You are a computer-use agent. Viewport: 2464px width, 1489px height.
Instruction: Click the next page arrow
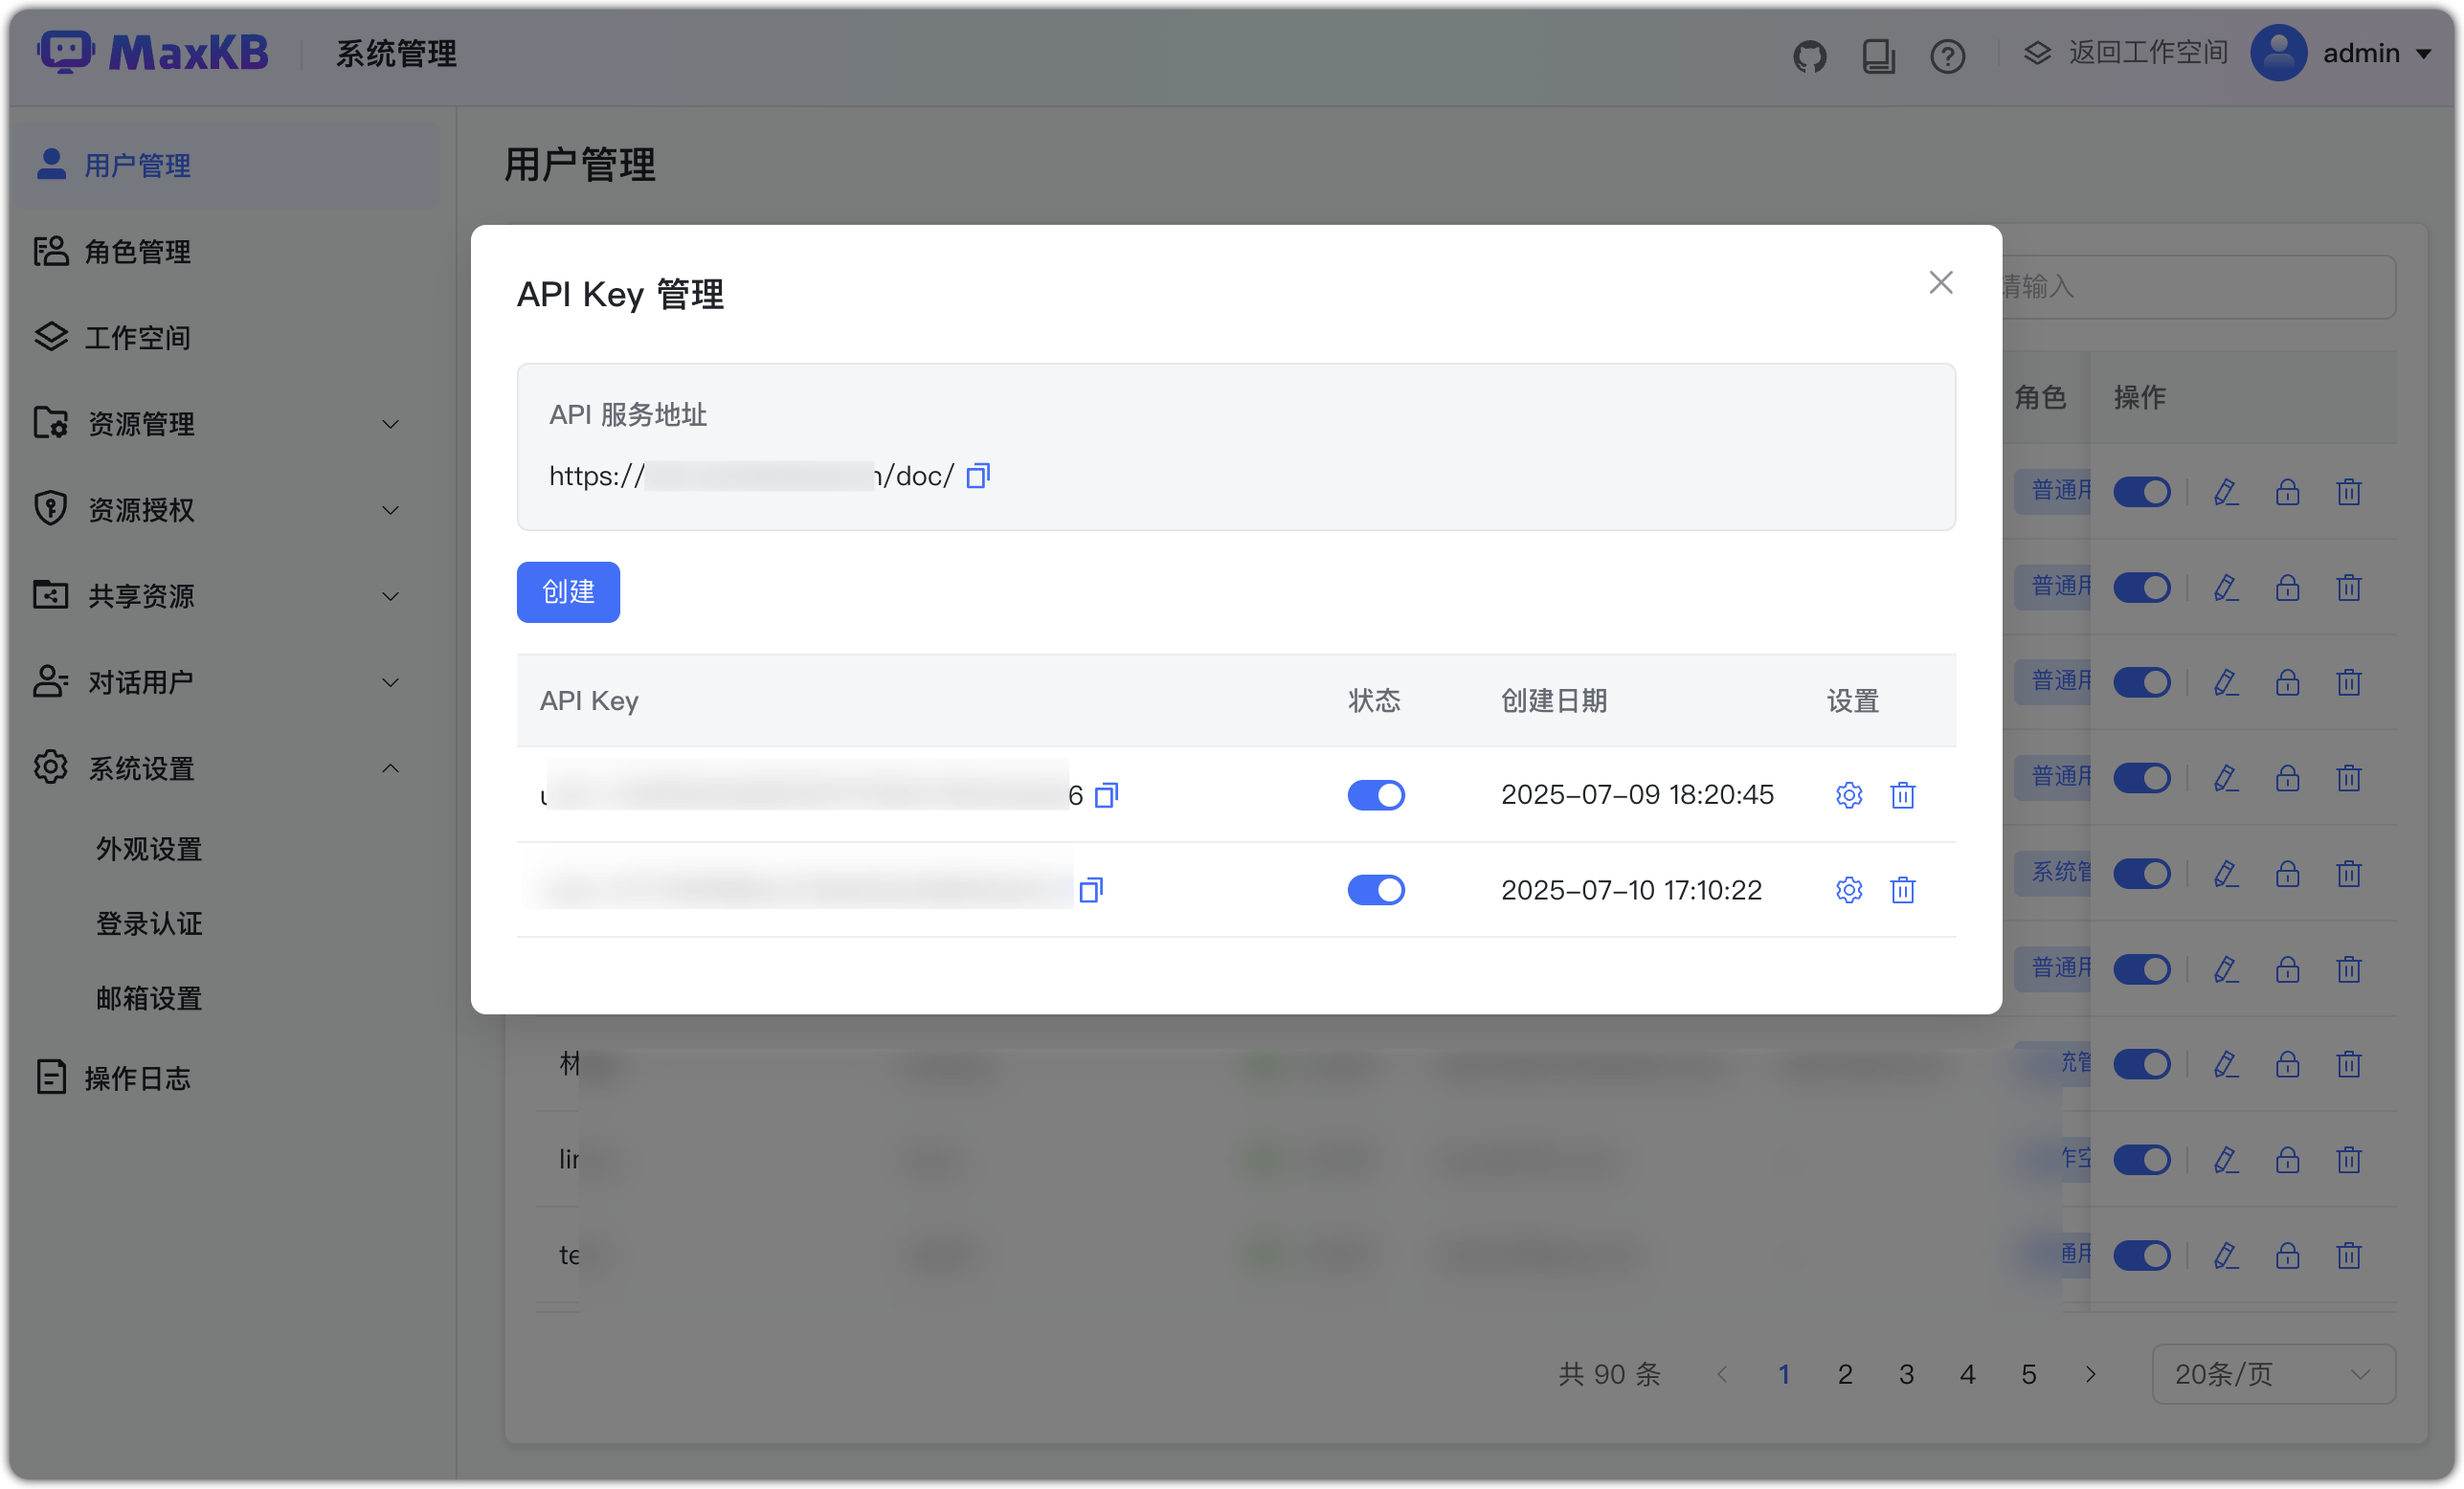pyautogui.click(x=2089, y=1374)
